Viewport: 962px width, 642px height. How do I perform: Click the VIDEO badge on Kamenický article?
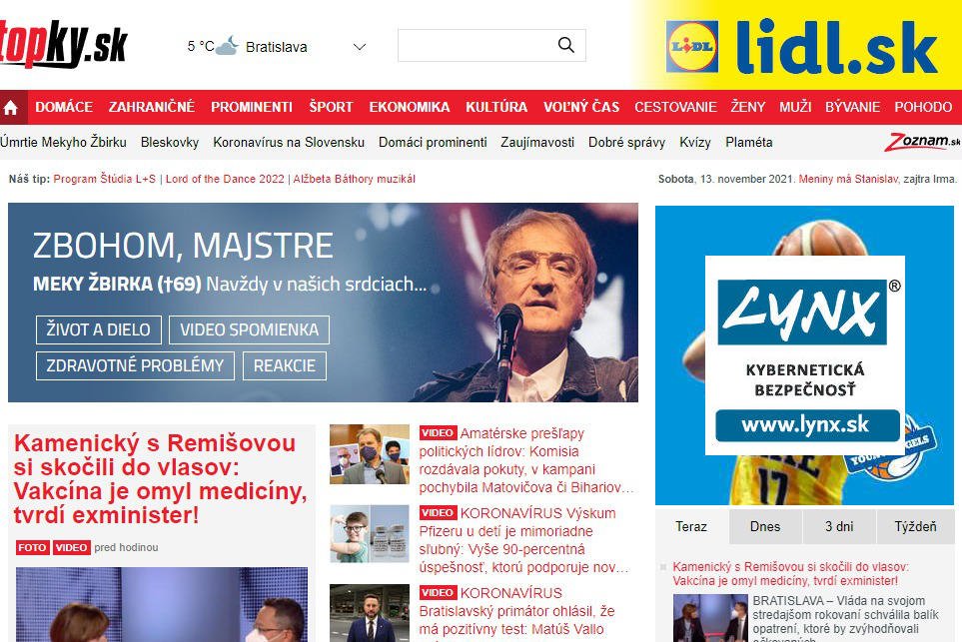(x=71, y=547)
